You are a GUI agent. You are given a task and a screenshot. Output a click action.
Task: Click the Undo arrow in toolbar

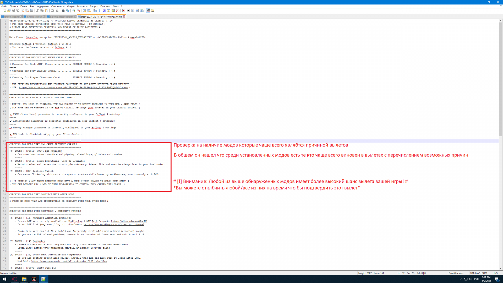[53, 11]
